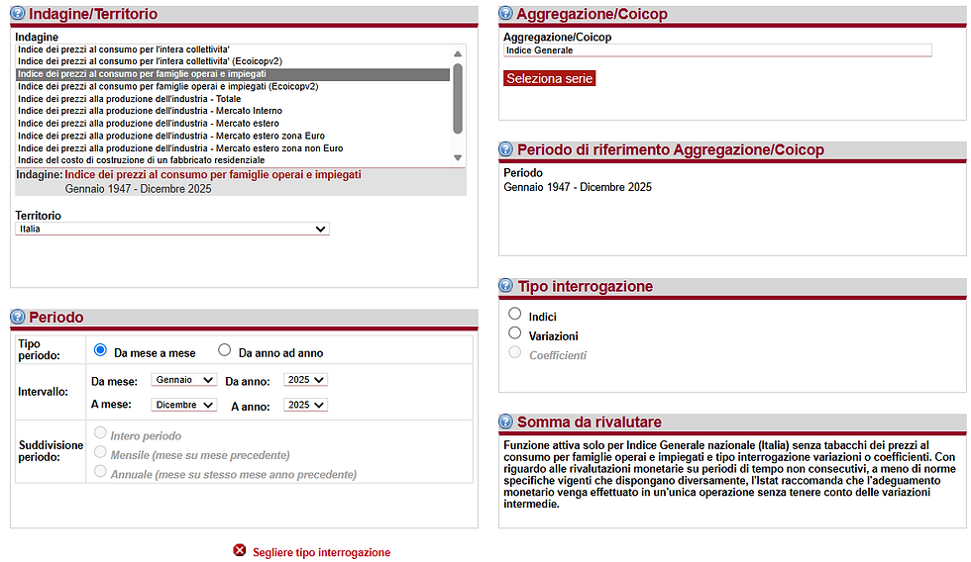971x562 pixels.
Task: Open help icon beside Indagine/Territorio heading
Action: pyautogui.click(x=18, y=13)
